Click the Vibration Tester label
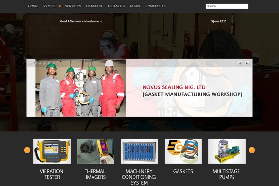279x186 pixels. pyautogui.click(x=52, y=174)
